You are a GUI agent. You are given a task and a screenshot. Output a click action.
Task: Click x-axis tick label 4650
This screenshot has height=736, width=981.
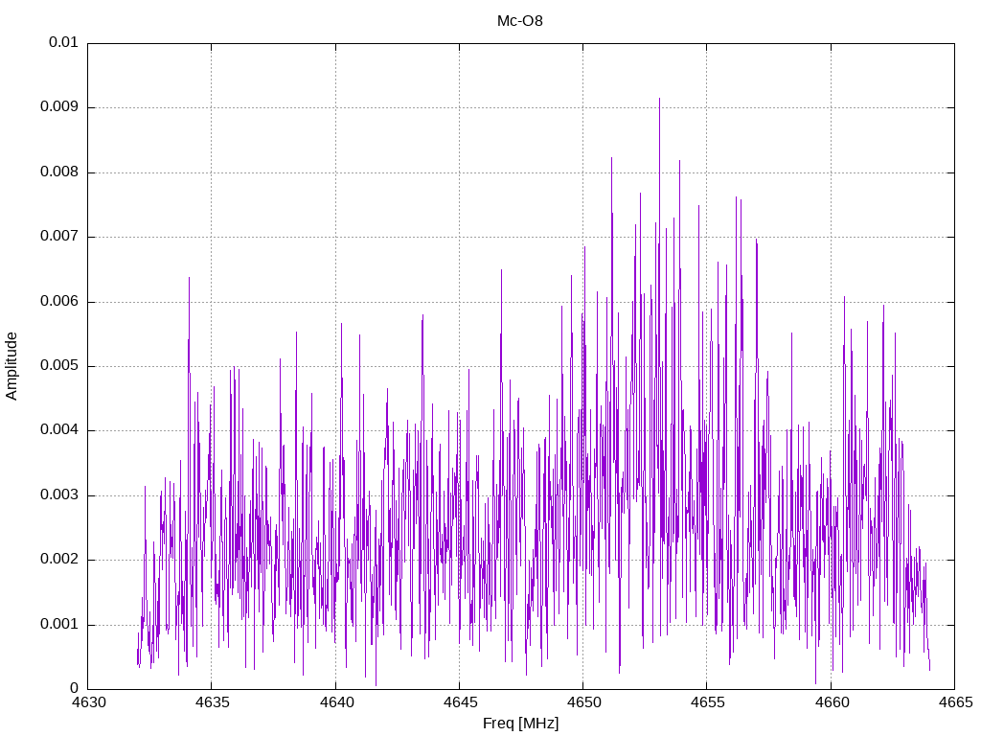583,702
